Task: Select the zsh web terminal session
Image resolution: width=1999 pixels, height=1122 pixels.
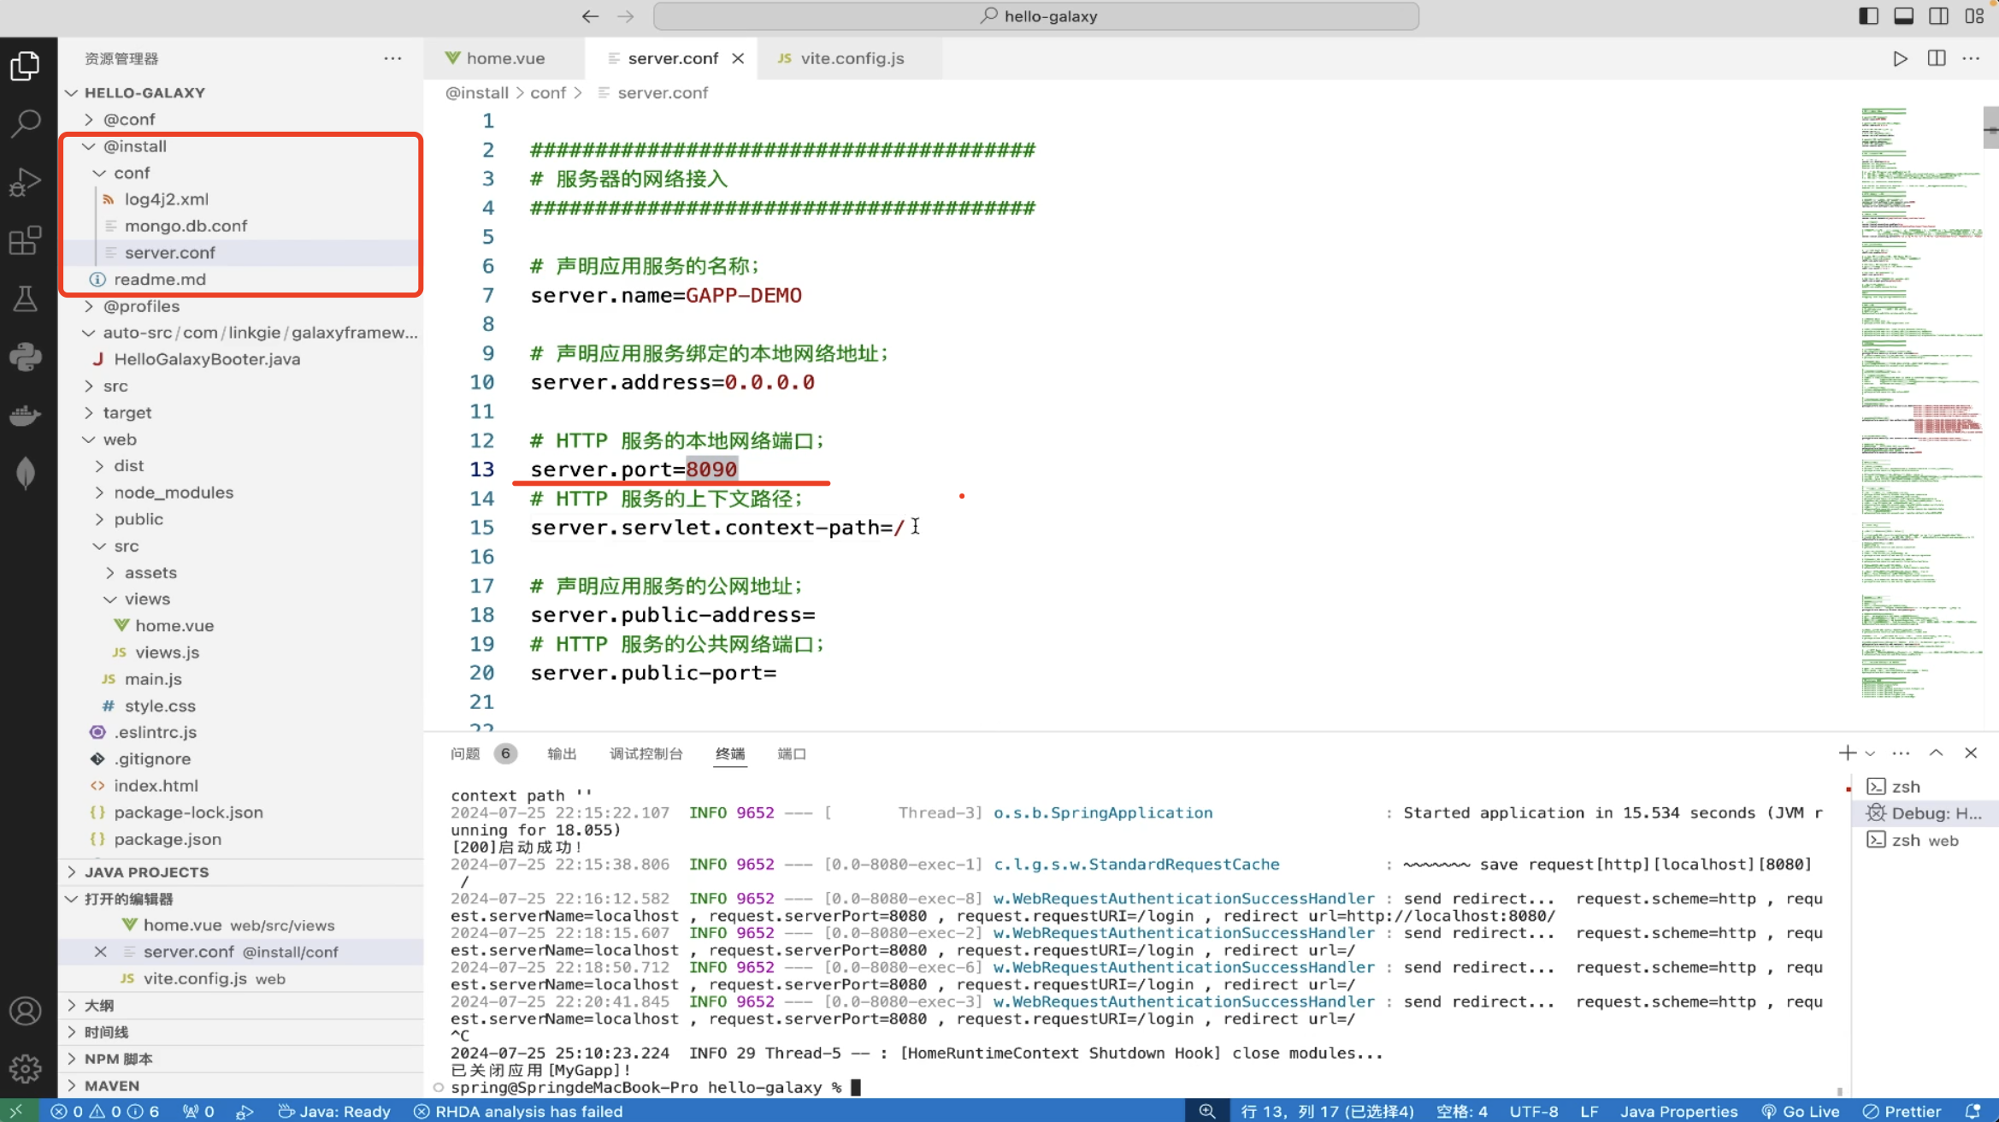Action: click(x=1925, y=840)
